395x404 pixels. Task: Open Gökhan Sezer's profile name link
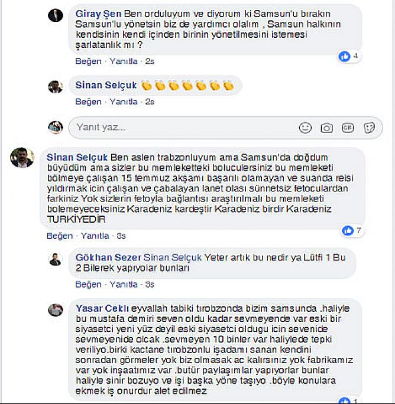click(108, 258)
